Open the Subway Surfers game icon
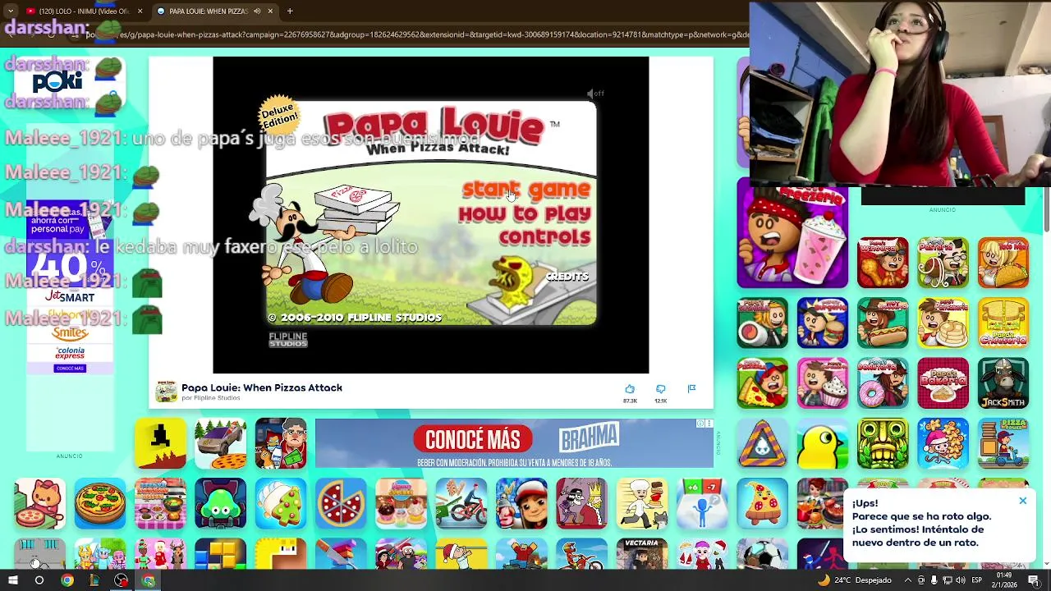Viewport: 1051px width, 591px height. pyautogui.click(x=521, y=503)
